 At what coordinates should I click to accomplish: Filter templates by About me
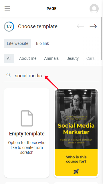pyautogui.click(x=28, y=58)
